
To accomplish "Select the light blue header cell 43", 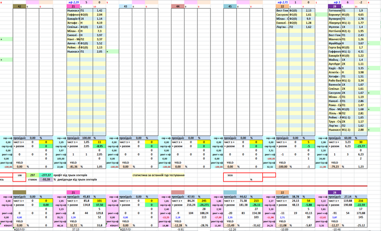I will [x=125, y=7].
